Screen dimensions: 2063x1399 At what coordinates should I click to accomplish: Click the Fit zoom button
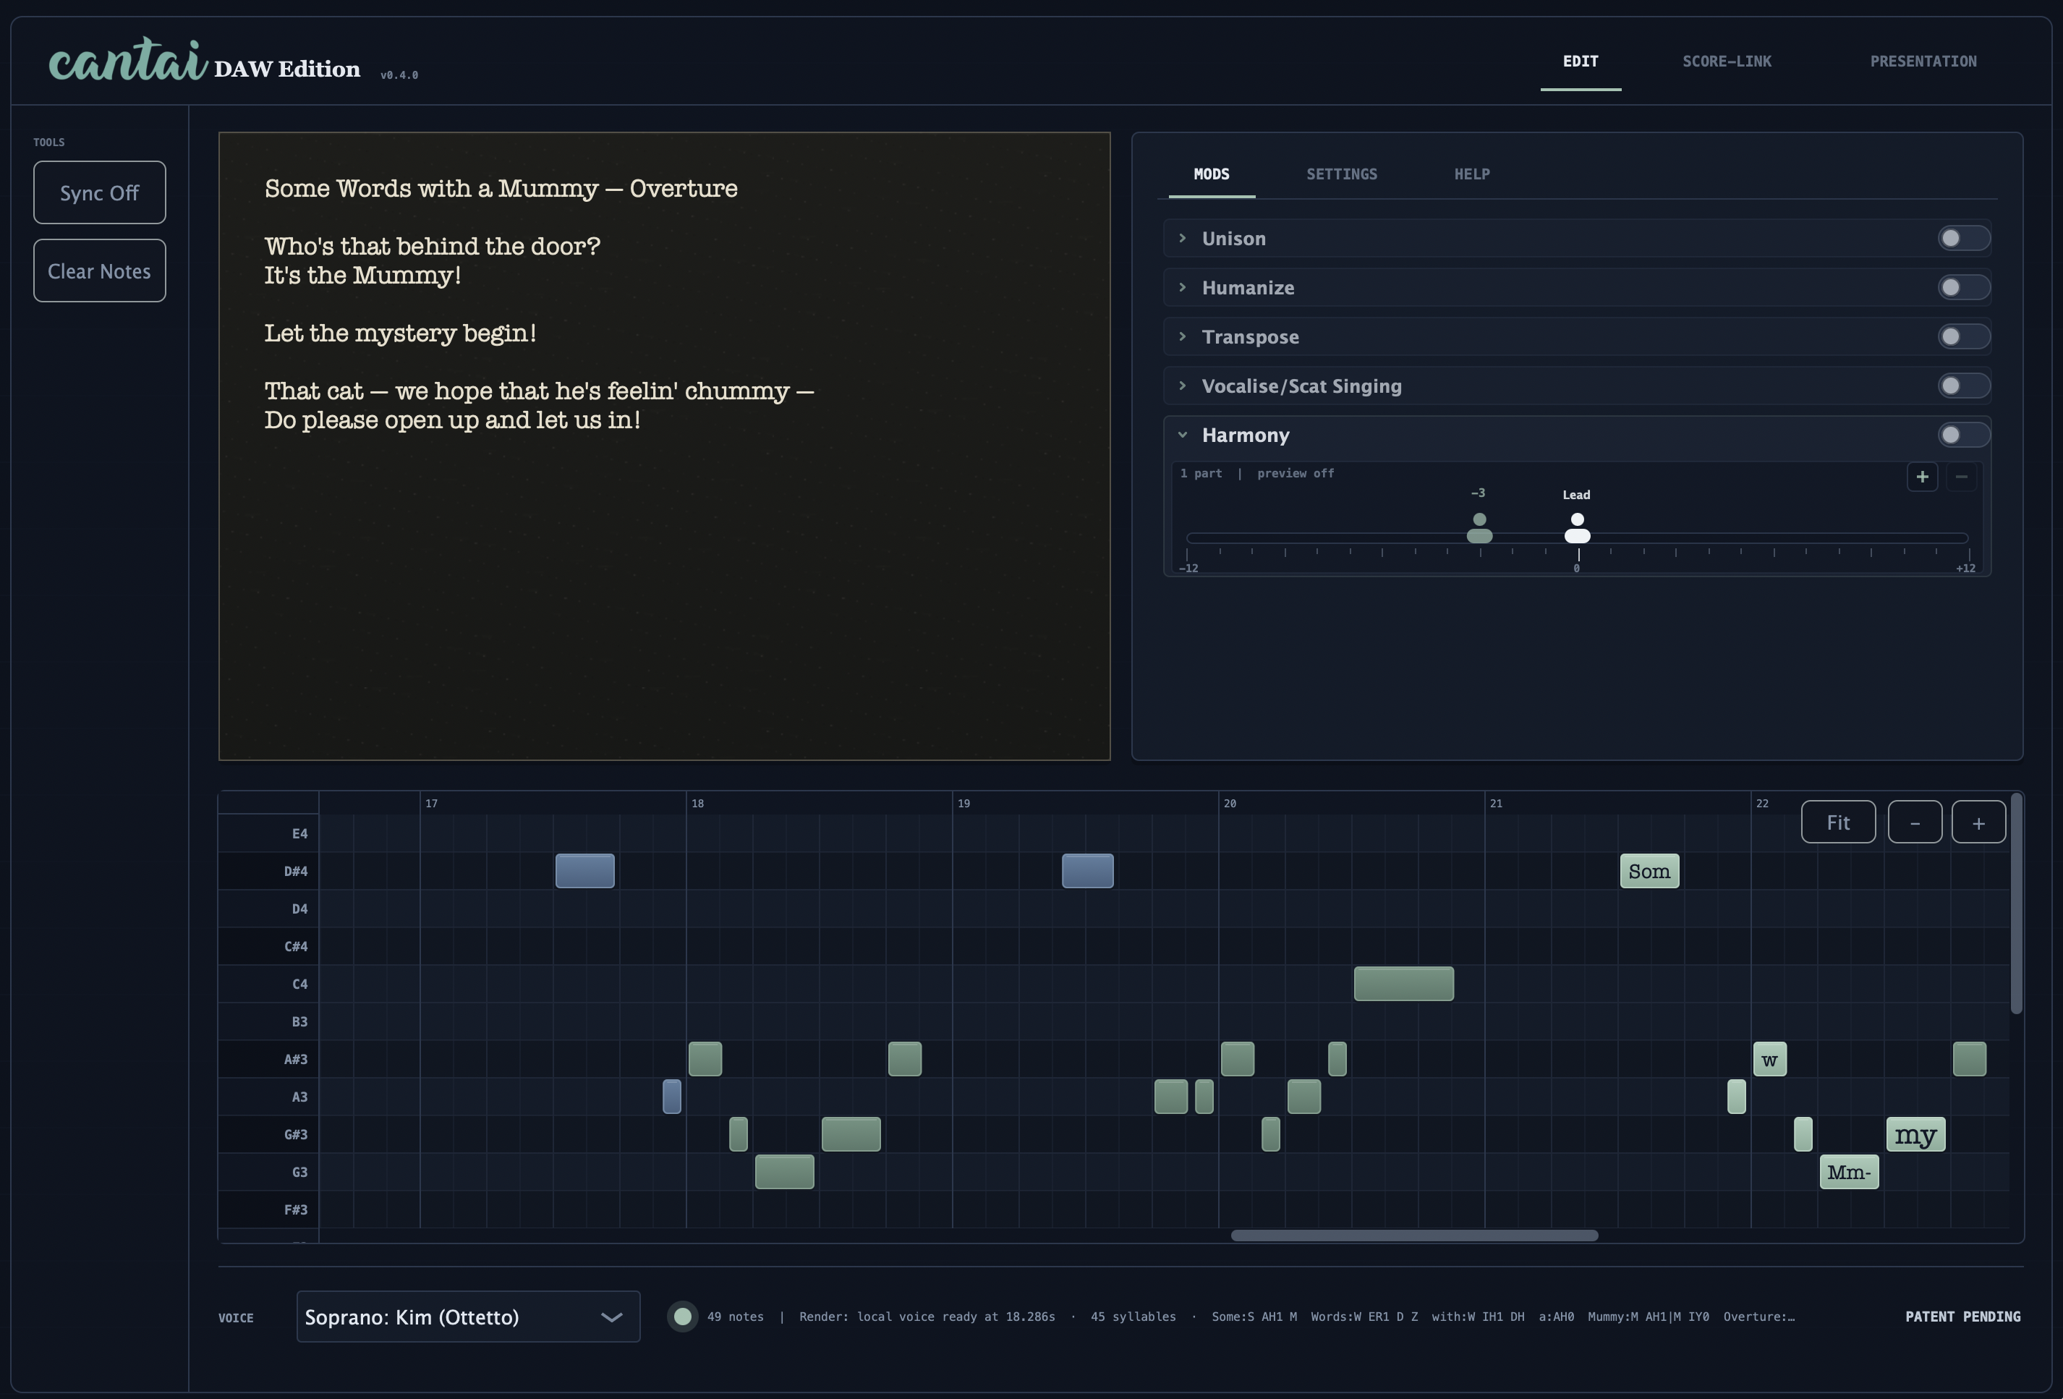(x=1839, y=822)
